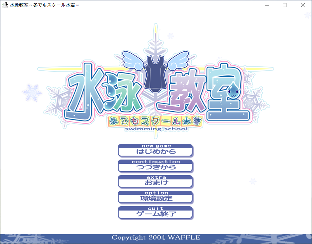Viewport: 312px width, 244px height.
Task: Open the おまけ extra menu
Action: click(155, 182)
